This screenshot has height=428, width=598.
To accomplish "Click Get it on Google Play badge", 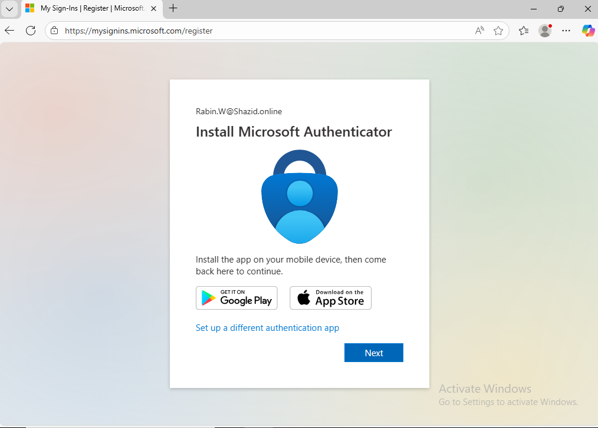I will [236, 298].
